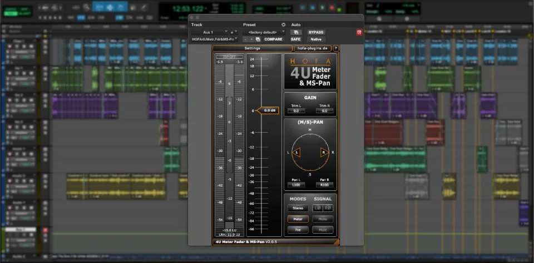Click the MODES heading label
Viewport: 534px width, 263px height.
tap(298, 199)
